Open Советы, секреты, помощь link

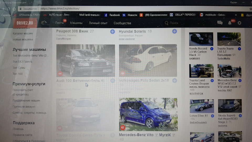click(x=30, y=113)
